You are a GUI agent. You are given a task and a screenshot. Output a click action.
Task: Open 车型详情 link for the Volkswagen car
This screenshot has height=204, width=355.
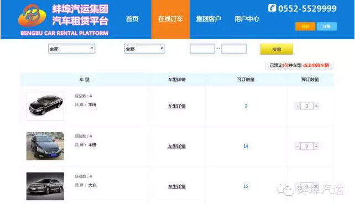[177, 186]
